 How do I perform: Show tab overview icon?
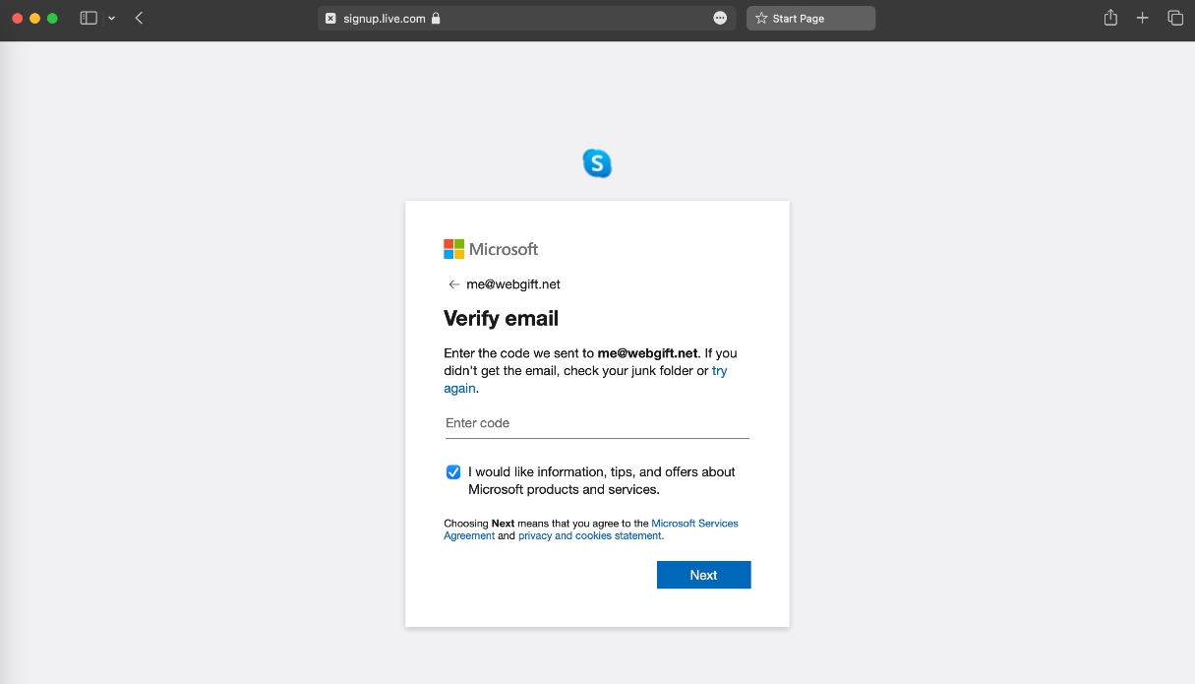coord(1174,18)
